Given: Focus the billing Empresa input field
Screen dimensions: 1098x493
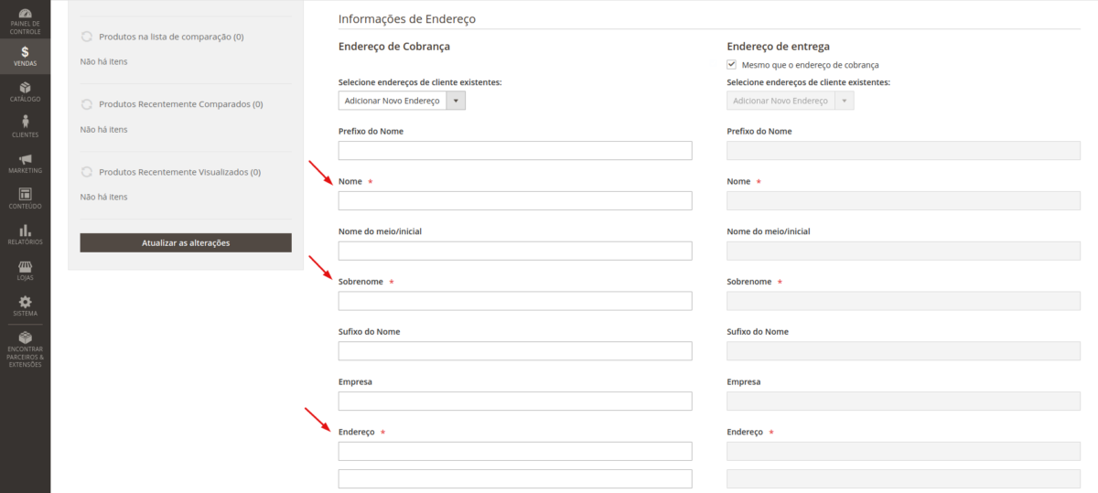Looking at the screenshot, I should point(515,401).
